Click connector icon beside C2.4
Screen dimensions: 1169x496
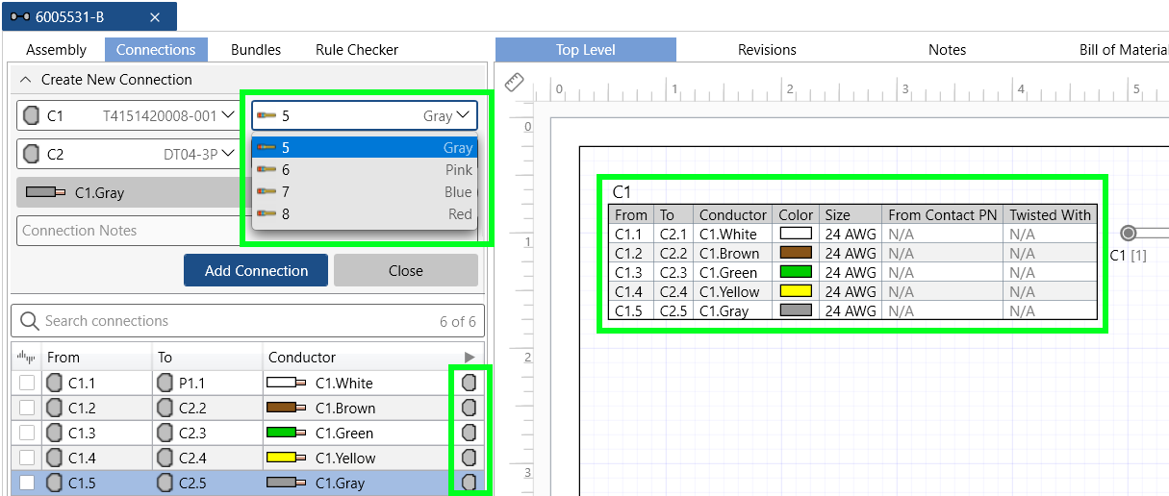click(x=165, y=458)
